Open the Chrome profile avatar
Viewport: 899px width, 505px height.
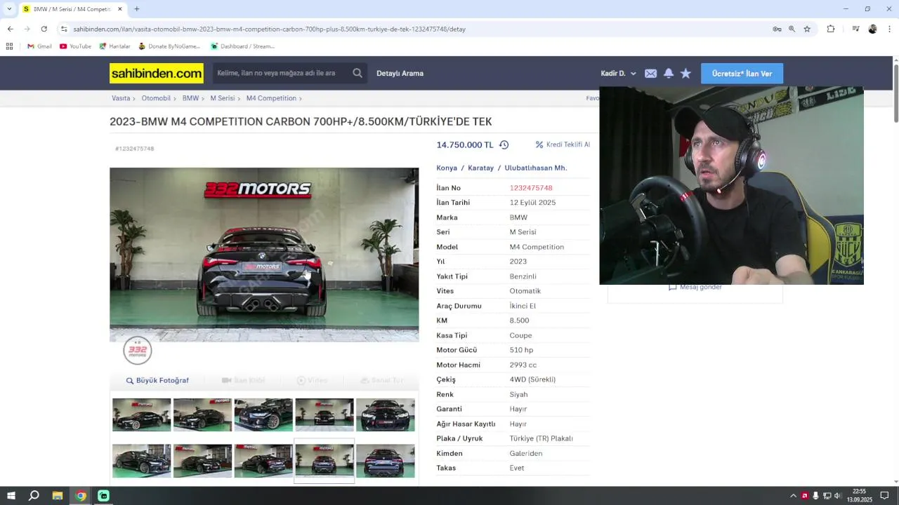click(x=872, y=29)
